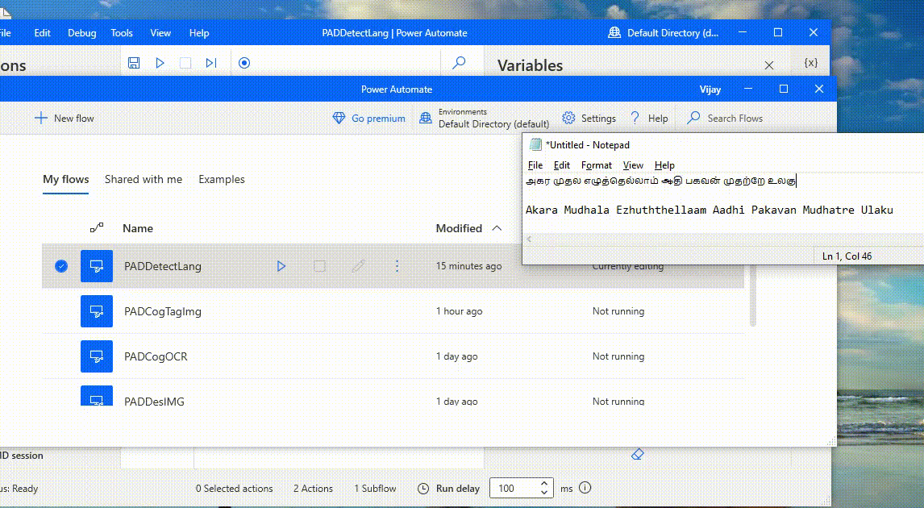
Task: Click the PADCogOCR flow icon
Action: 97,356
